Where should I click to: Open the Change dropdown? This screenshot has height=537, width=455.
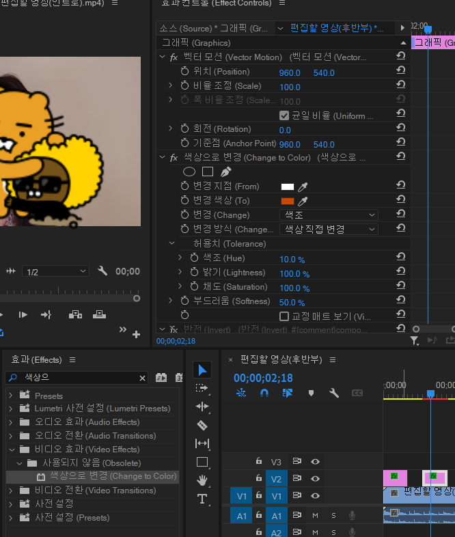click(329, 215)
